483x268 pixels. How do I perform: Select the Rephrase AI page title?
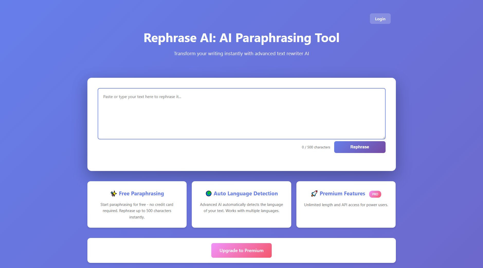241,38
